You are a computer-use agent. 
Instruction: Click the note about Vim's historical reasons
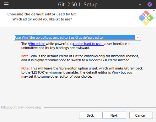click(80, 58)
